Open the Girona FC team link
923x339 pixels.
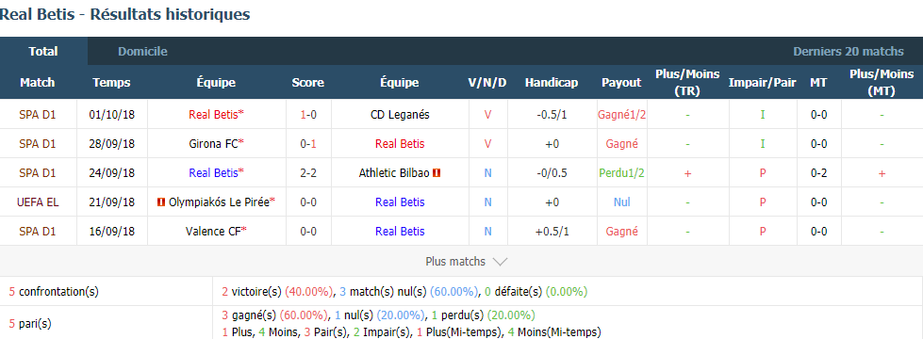pos(214,144)
